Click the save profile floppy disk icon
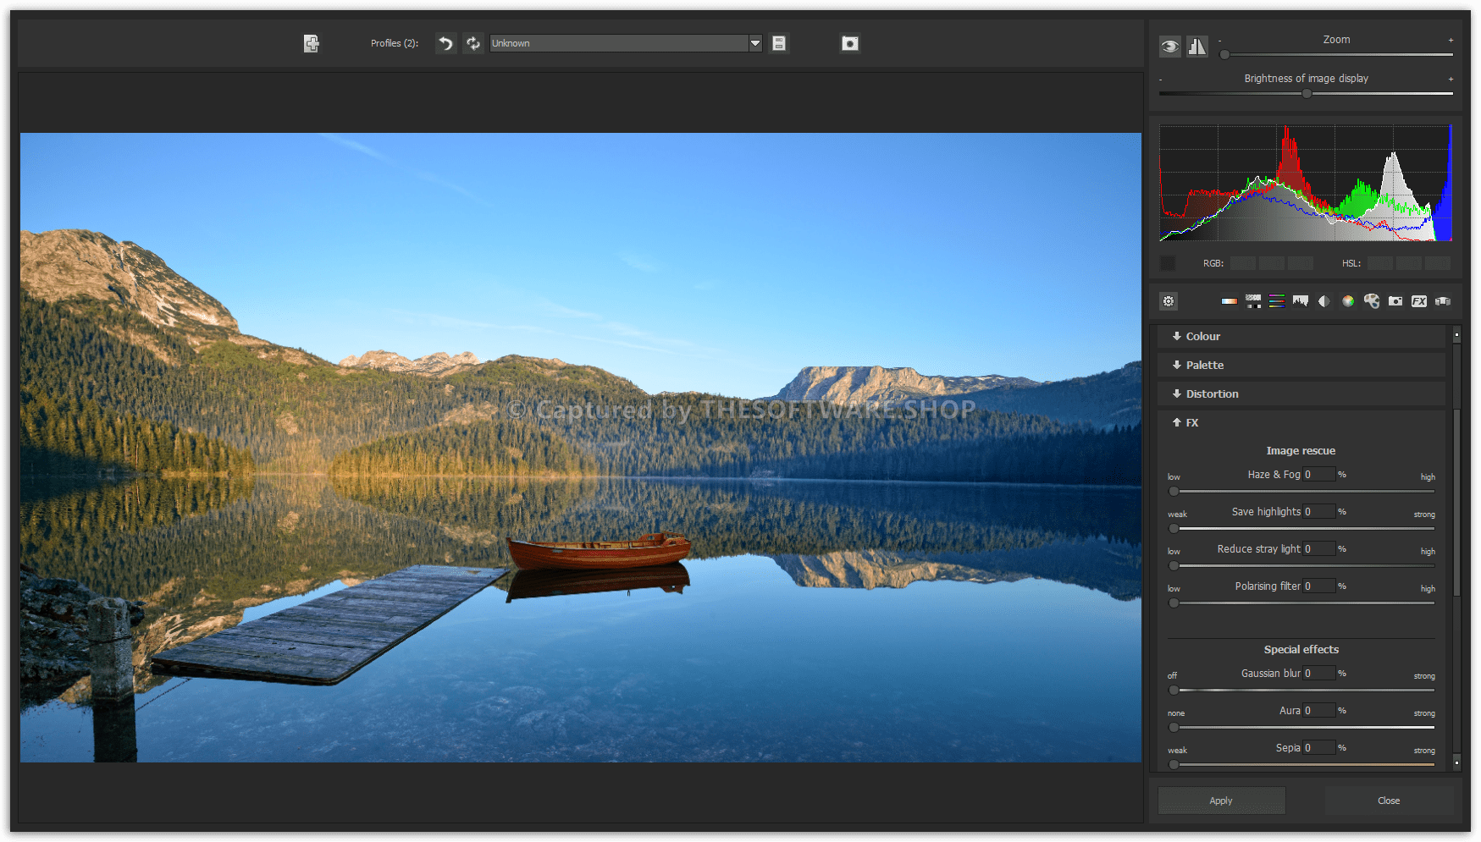Viewport: 1481px width, 842px height. tap(779, 43)
